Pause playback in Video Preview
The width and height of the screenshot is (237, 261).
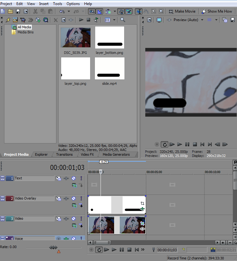click(187, 144)
